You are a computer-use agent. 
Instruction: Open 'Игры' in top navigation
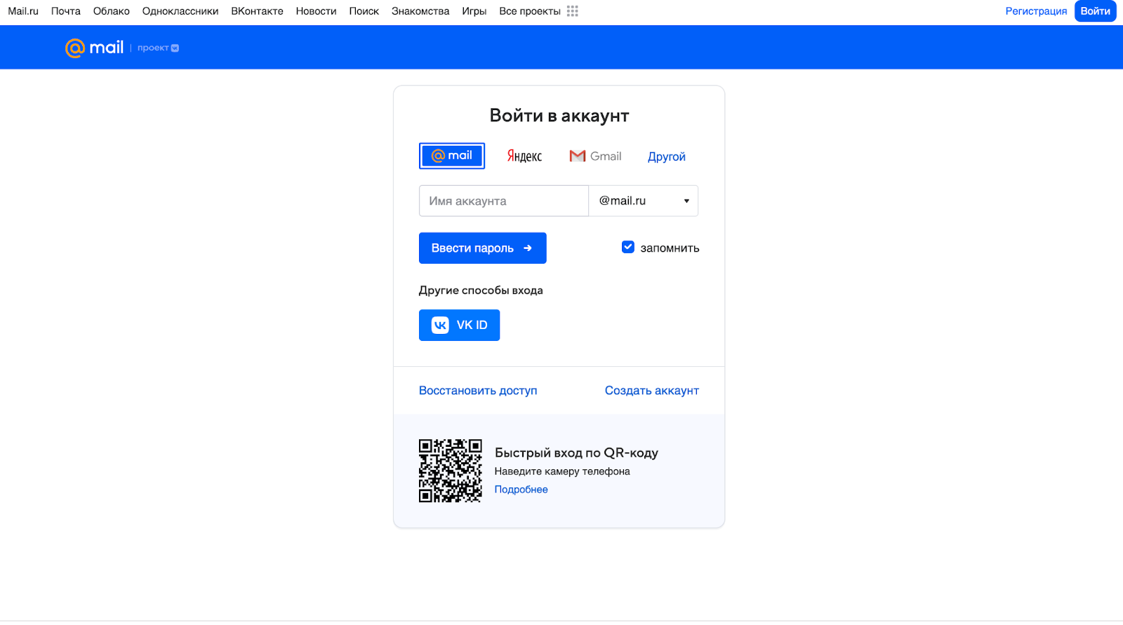tap(474, 11)
